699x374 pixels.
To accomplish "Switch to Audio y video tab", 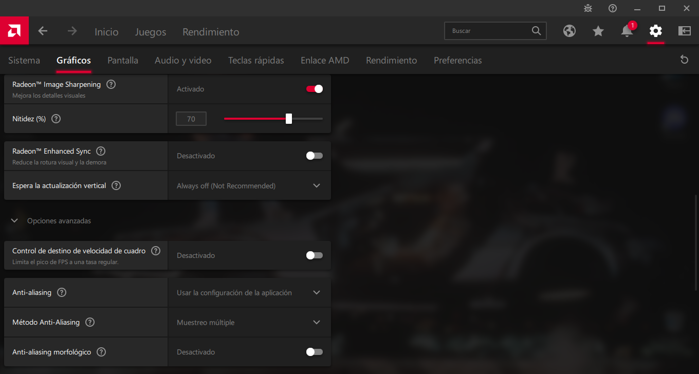I will pos(183,60).
